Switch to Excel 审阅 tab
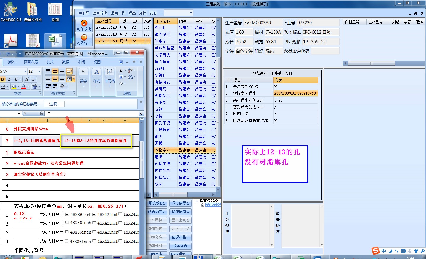 (81, 62)
